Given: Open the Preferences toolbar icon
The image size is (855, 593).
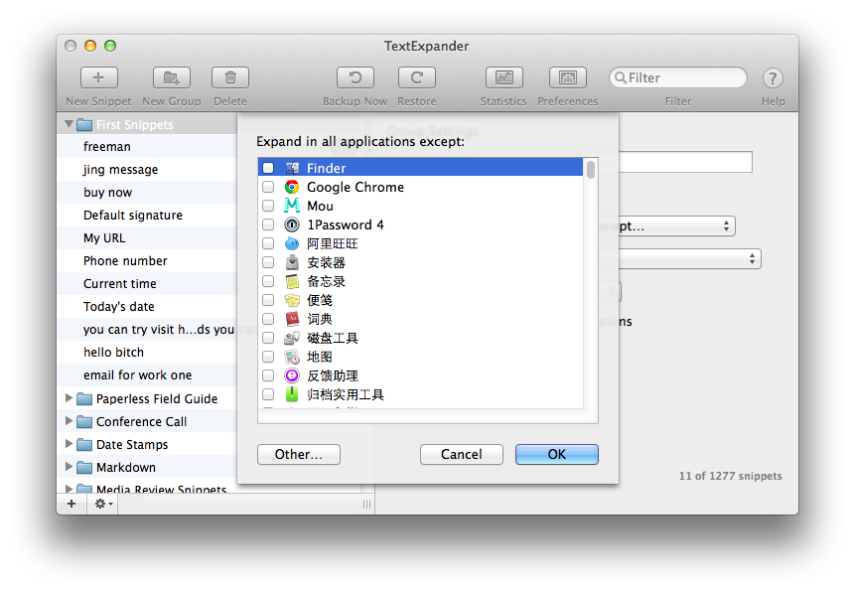Looking at the screenshot, I should [568, 77].
